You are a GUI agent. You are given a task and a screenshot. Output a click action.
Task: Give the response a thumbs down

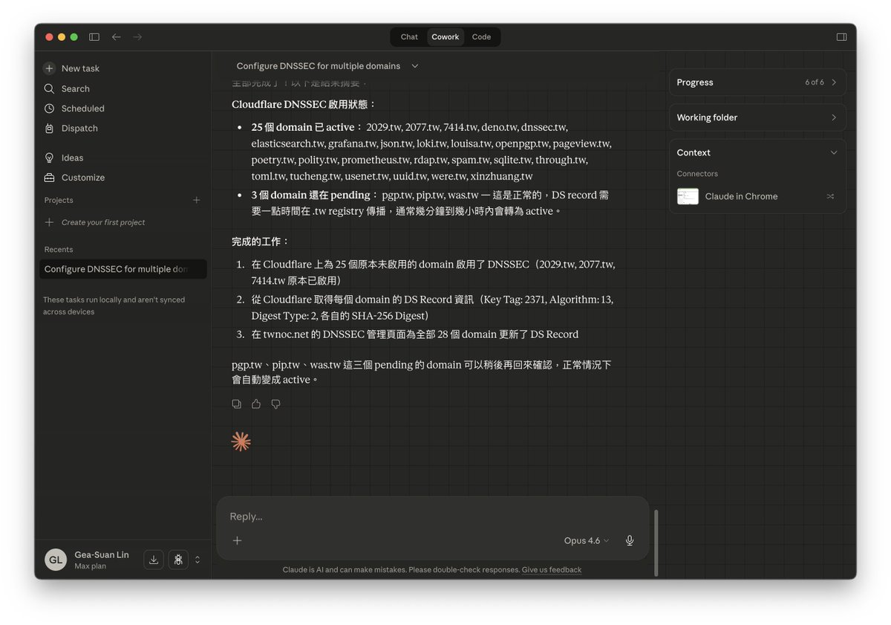coord(275,404)
